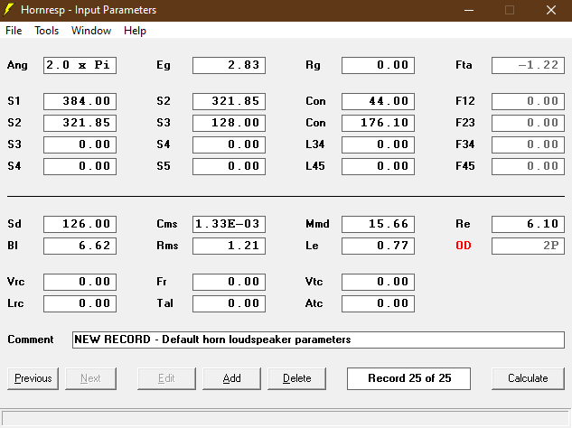Click the 321.85 field beside 384.00

[x=230, y=101]
